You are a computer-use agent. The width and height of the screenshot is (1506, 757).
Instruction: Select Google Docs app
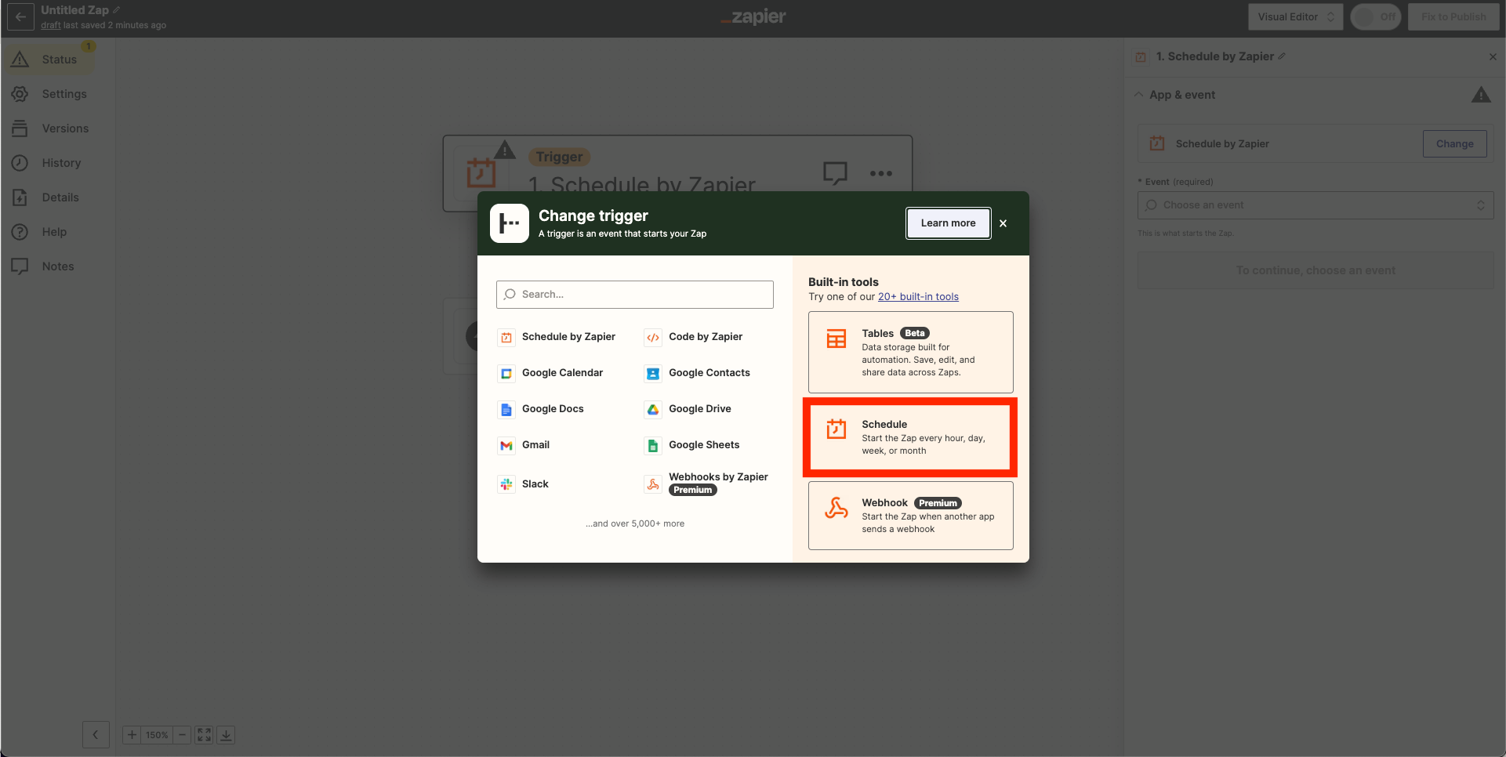click(x=541, y=409)
